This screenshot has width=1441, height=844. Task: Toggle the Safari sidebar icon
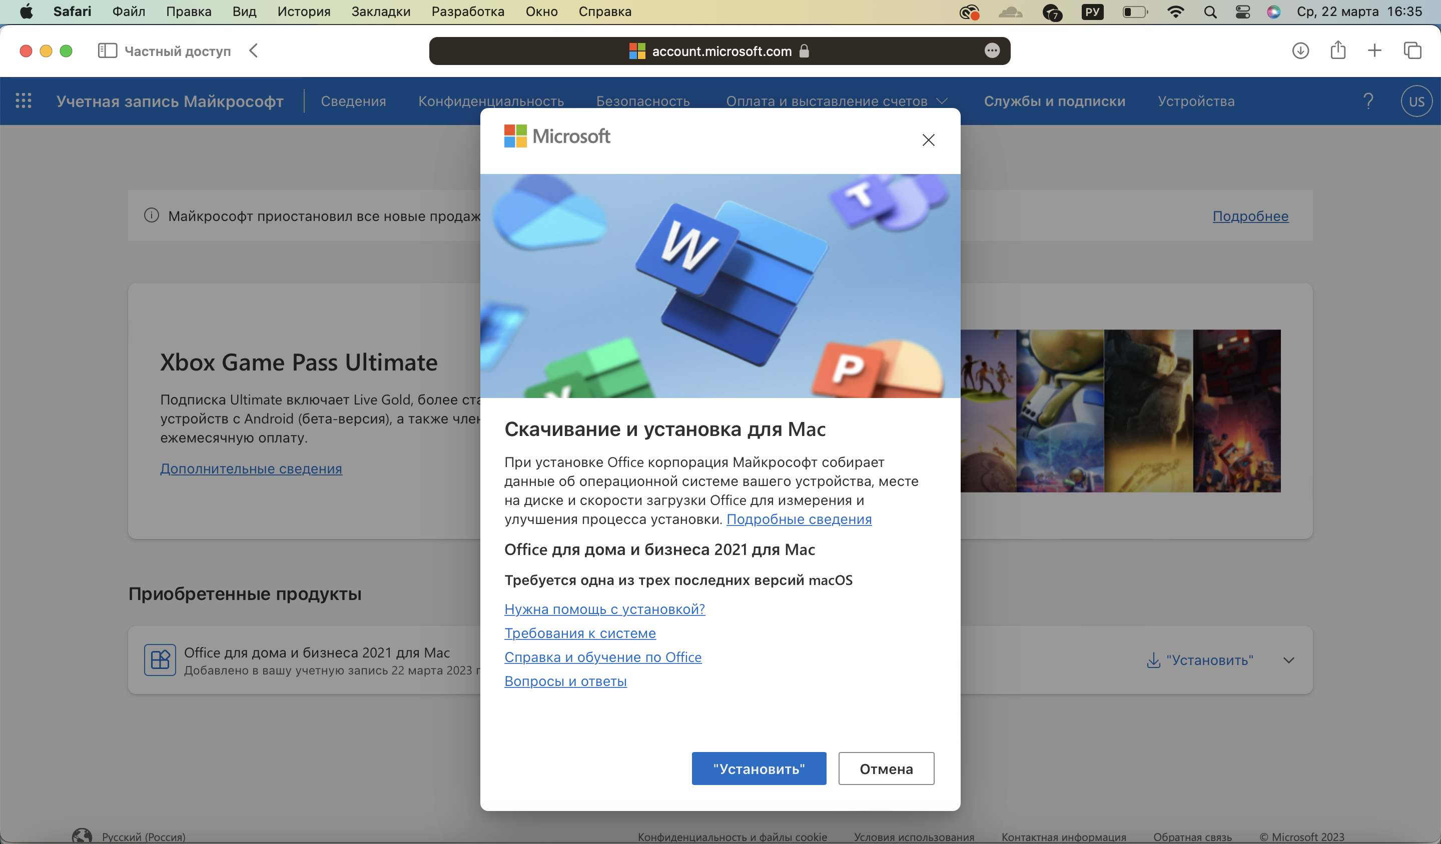coord(108,51)
